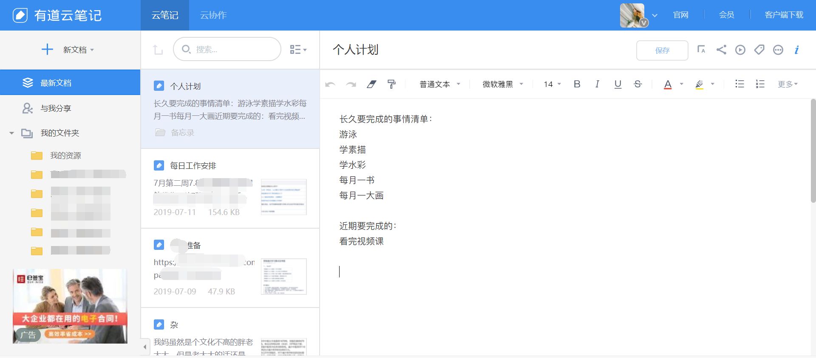Viewport: 816px width, 358px height.
Task: Click the 保存 button
Action: point(662,50)
